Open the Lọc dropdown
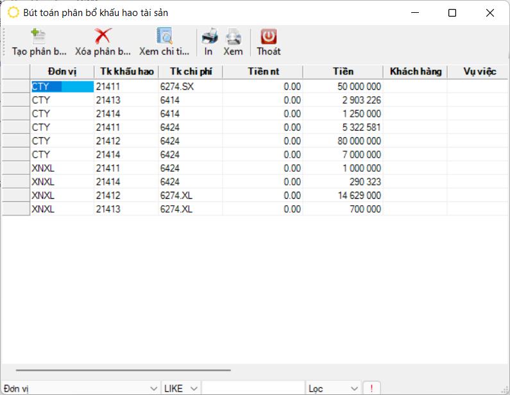This screenshot has height=395, width=510. coord(353,389)
